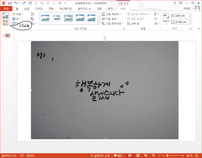Select the 자르기 crop tool icon
Image resolution: width=202 pixels, height=158 pixels.
coord(166,16)
